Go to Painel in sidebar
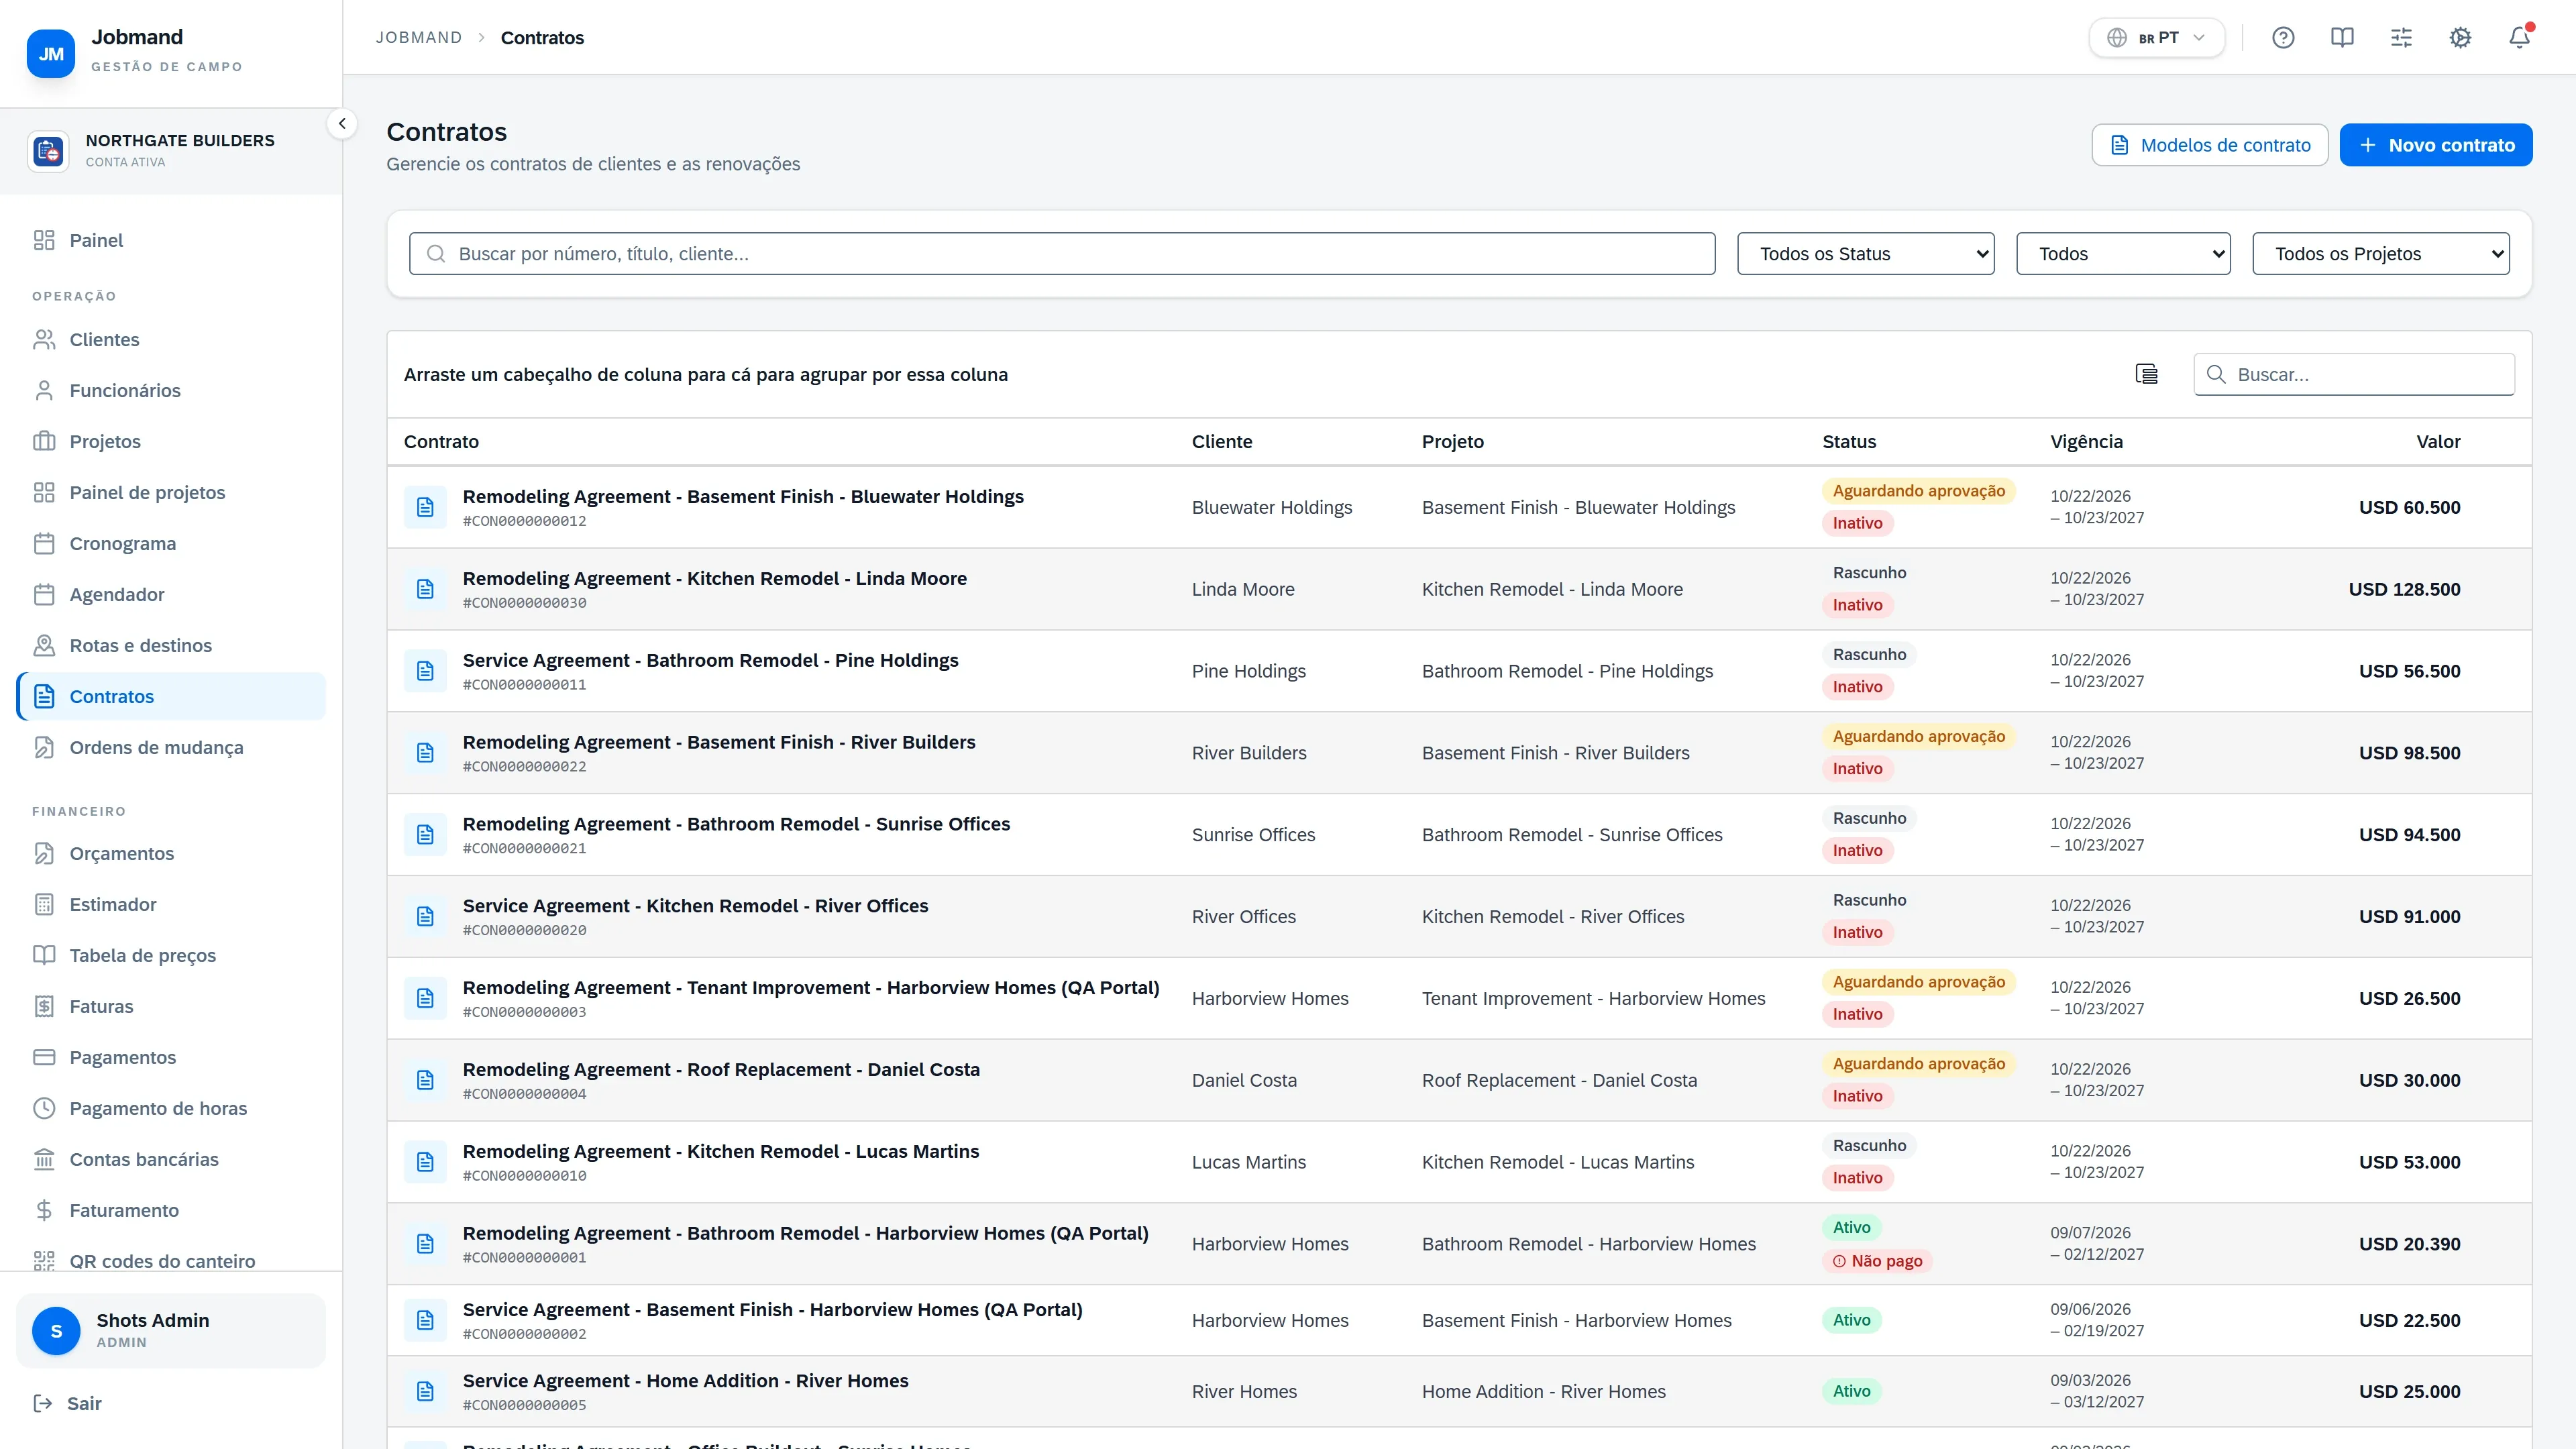The height and width of the screenshot is (1449, 2576). pos(171,240)
